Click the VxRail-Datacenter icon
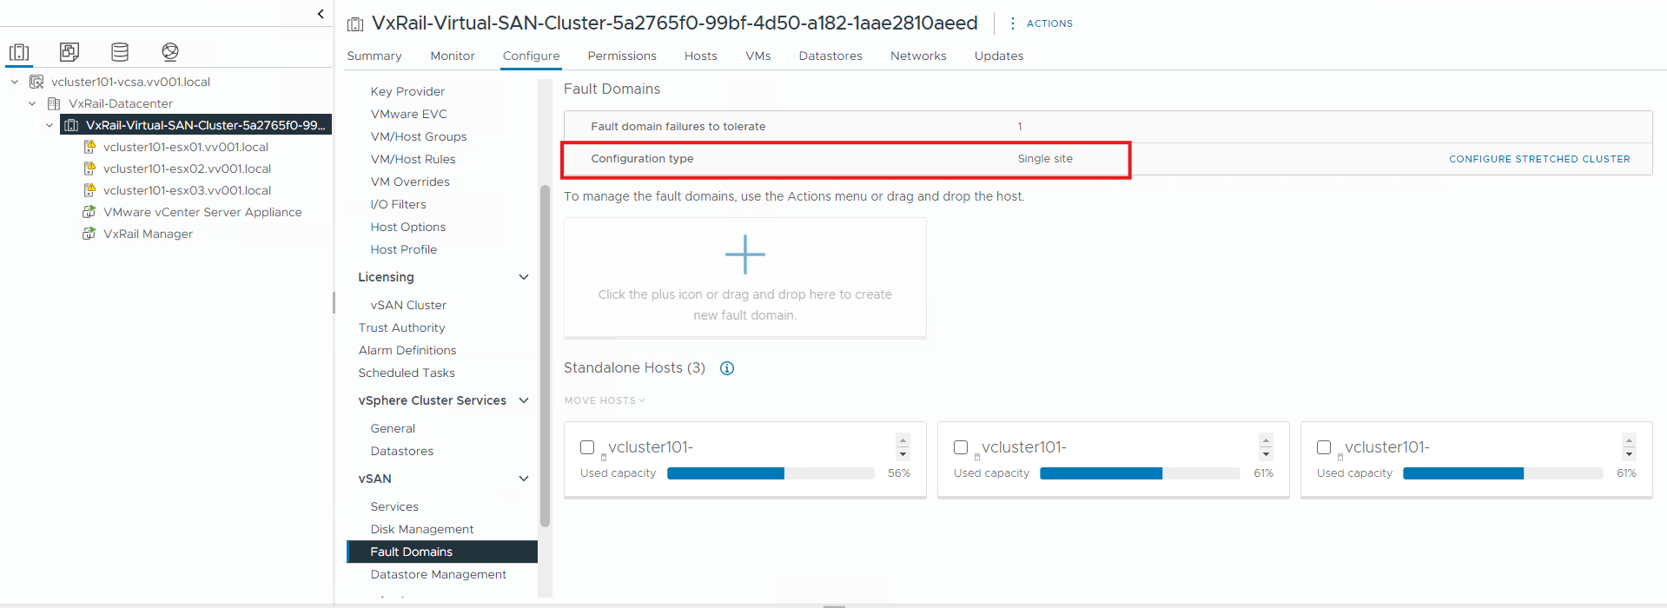 (x=54, y=103)
